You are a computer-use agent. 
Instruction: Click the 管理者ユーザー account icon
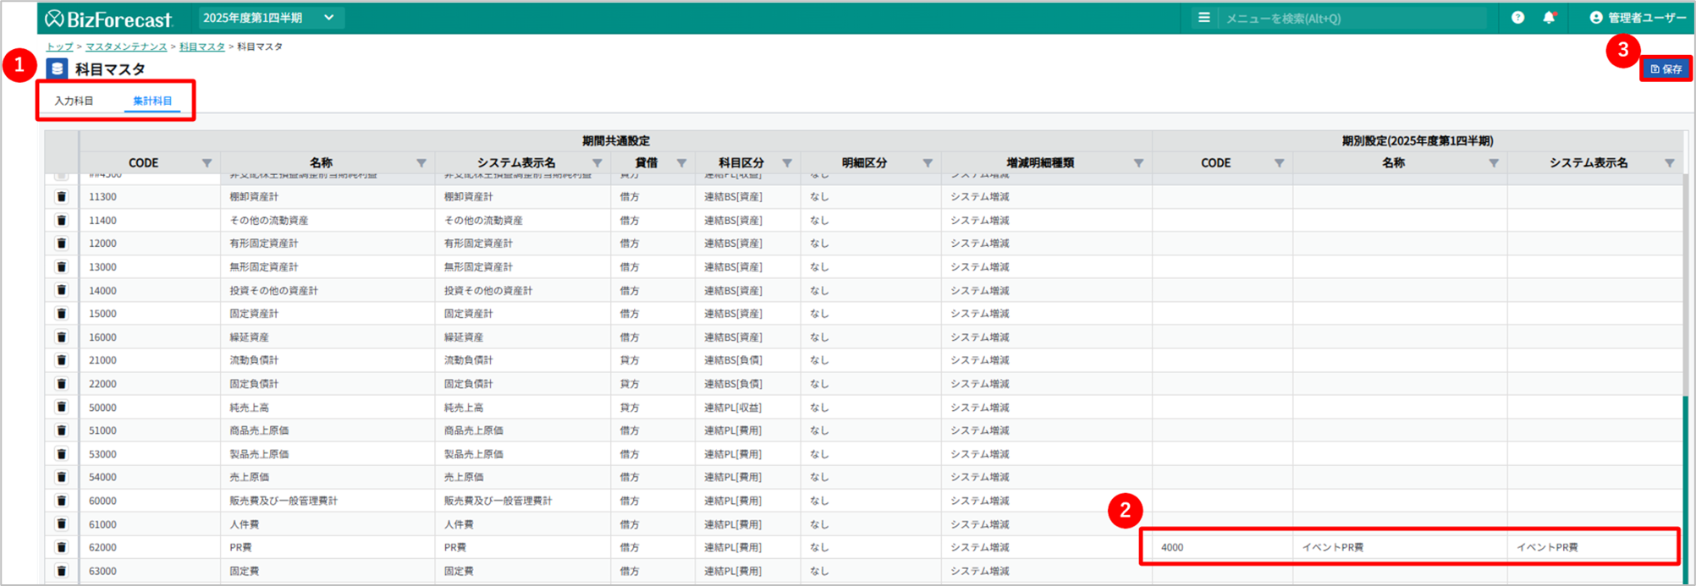[1595, 18]
